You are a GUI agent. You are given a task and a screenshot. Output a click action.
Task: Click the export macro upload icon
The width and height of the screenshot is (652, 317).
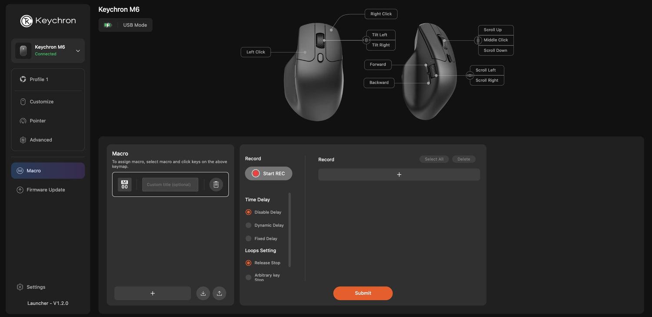(220, 294)
